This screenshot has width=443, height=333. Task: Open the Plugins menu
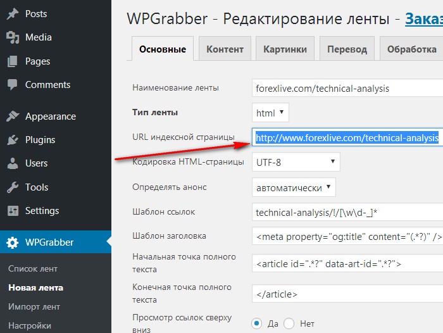click(x=40, y=140)
